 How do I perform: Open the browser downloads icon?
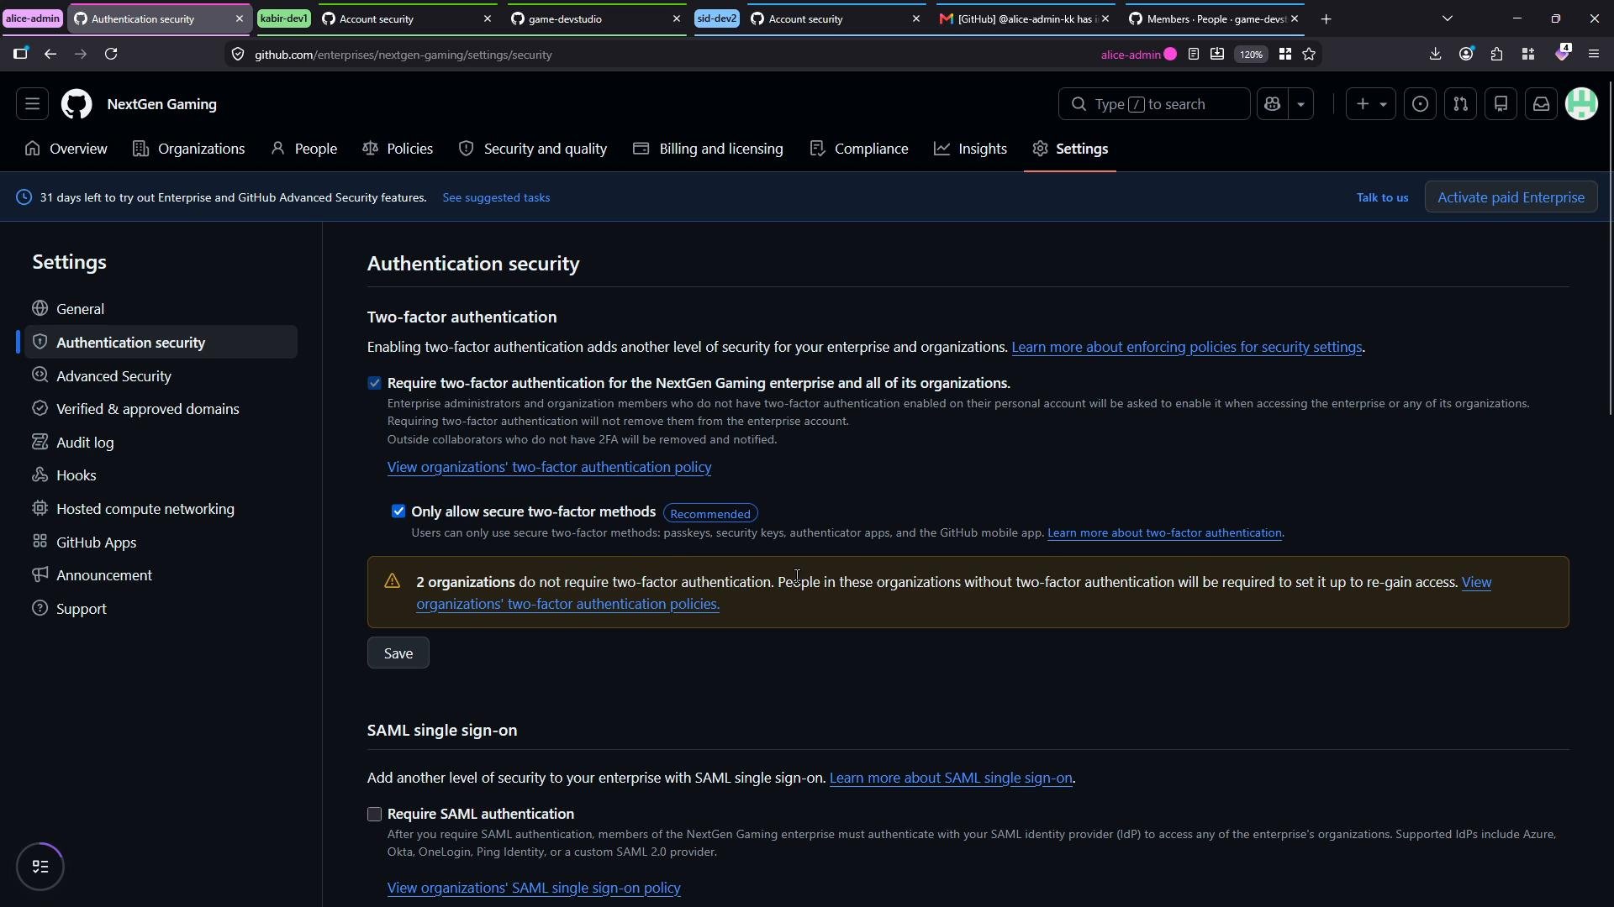(x=1435, y=54)
